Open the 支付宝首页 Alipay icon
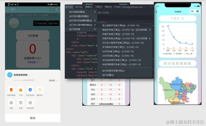Image resolution: width=206 pixels, height=126 pixels. (30, 90)
